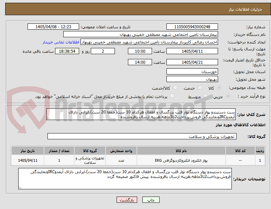Image resolution: width=271 pixels, height=209 pixels.
Task: Click the شرح کلی نیاز description textarea
Action: pyautogui.click(x=141, y=114)
